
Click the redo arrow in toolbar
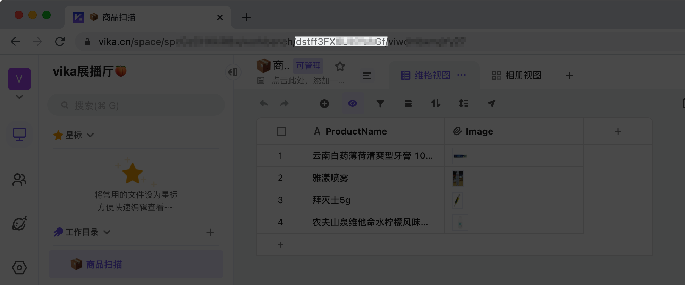pos(285,103)
